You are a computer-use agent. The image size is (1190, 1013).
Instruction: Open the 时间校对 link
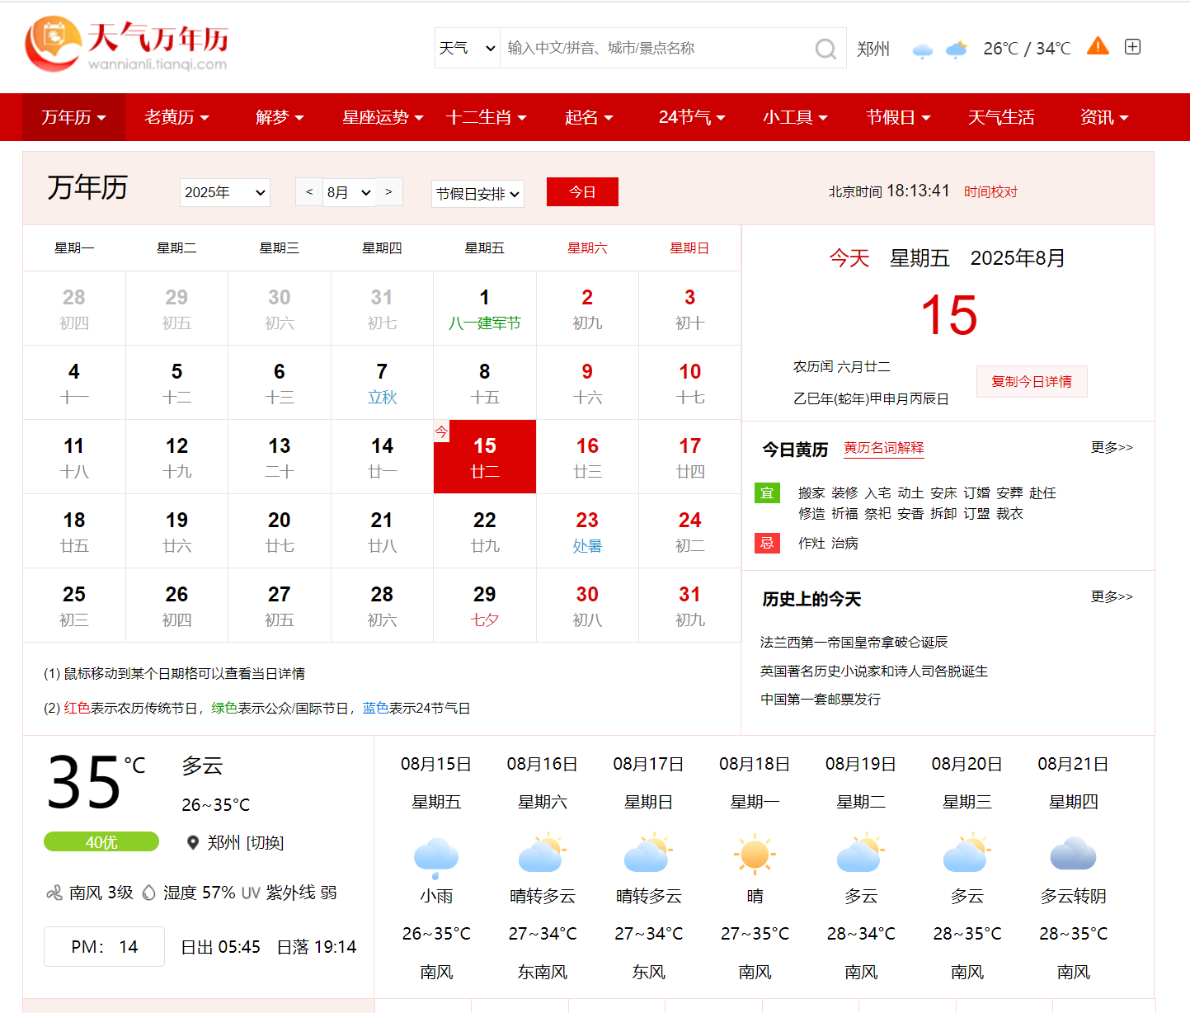[990, 191]
